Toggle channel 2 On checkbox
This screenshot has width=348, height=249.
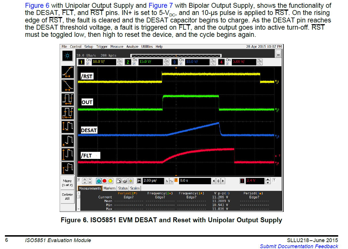(x=134, y=64)
